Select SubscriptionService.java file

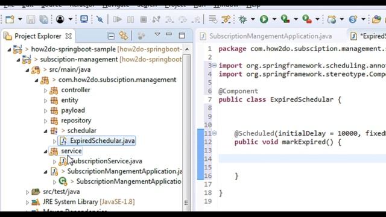pos(106,161)
